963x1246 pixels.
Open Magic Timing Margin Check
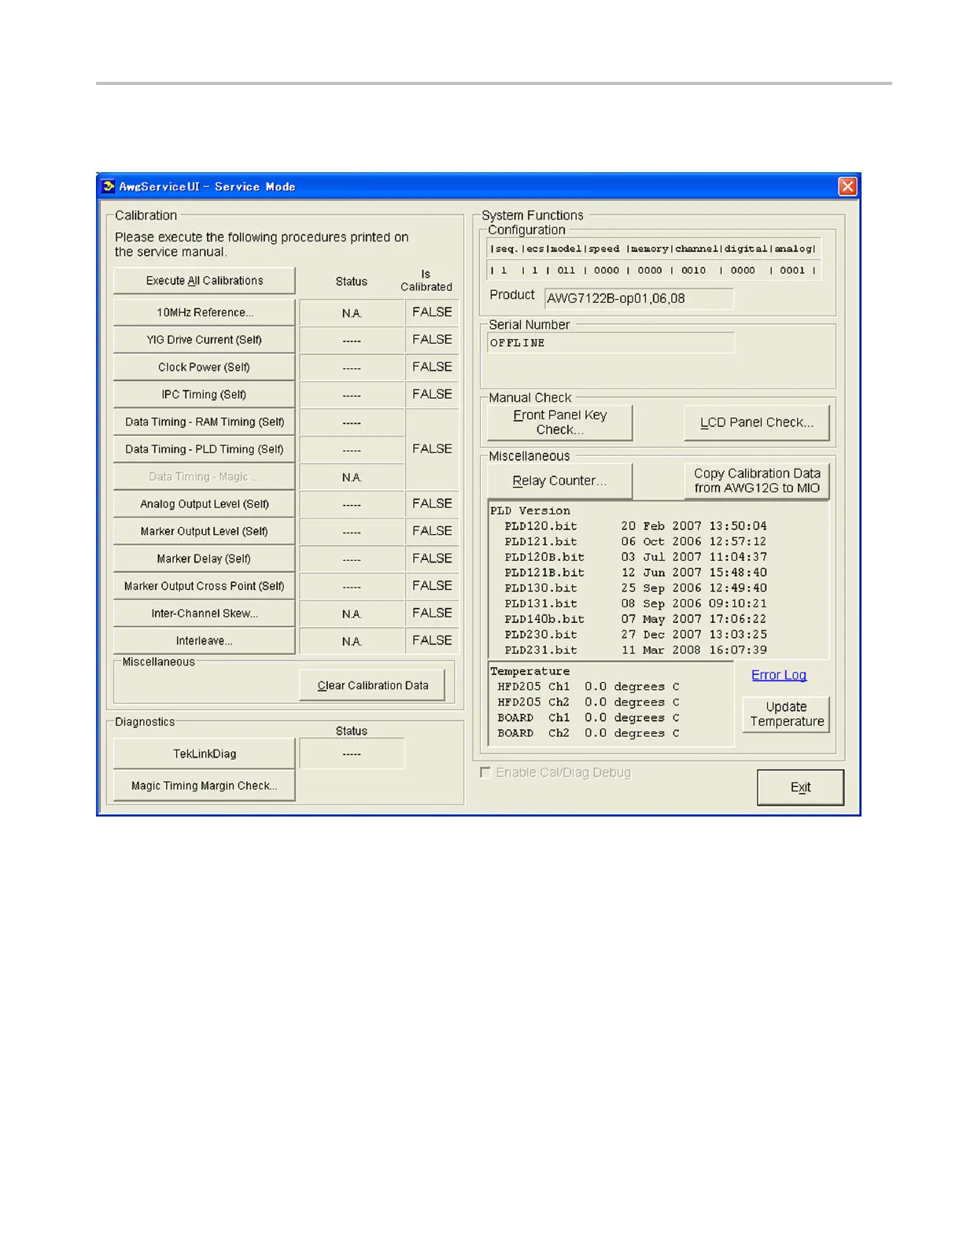[x=205, y=786]
